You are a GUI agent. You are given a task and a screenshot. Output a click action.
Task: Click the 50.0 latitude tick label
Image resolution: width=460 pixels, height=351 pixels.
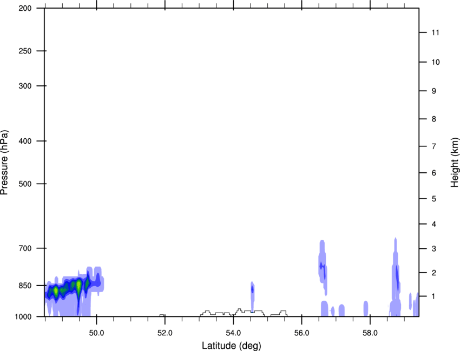pyautogui.click(x=96, y=333)
